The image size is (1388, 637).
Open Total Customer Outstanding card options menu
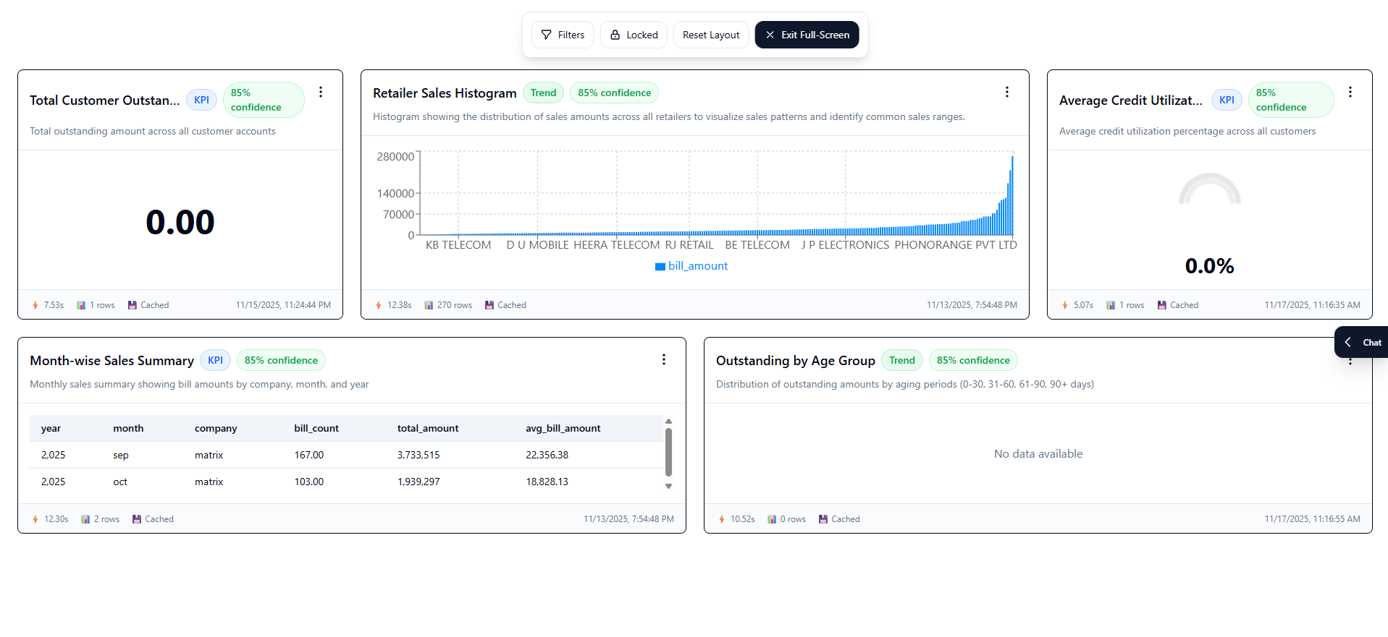tap(321, 92)
